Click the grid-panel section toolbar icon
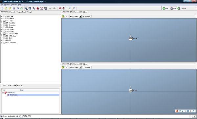 click(x=45, y=8)
